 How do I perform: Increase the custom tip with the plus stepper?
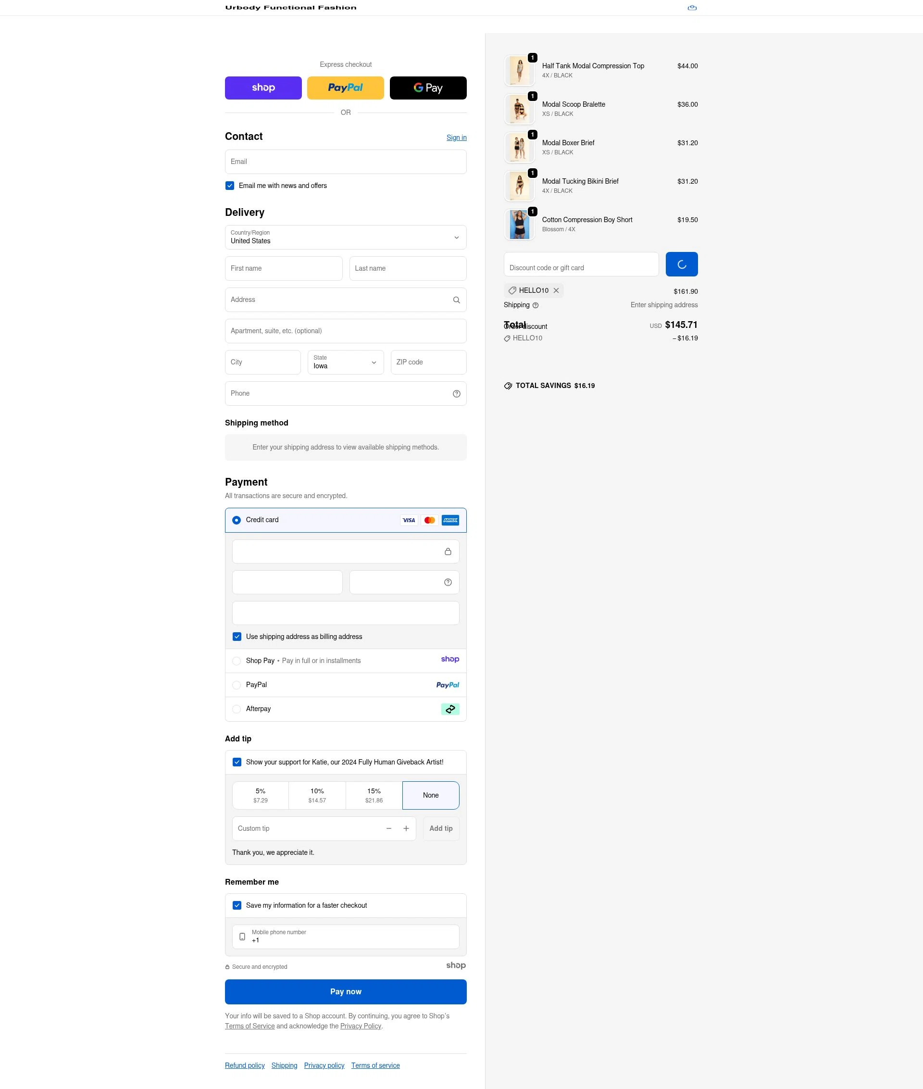pos(406,828)
